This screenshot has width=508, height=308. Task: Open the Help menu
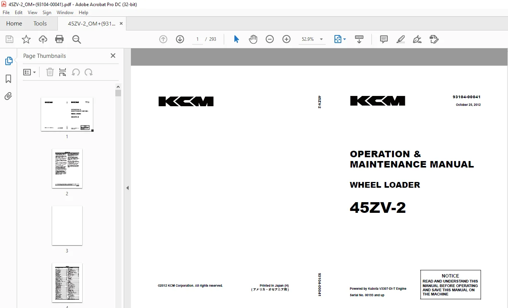pyautogui.click(x=83, y=13)
